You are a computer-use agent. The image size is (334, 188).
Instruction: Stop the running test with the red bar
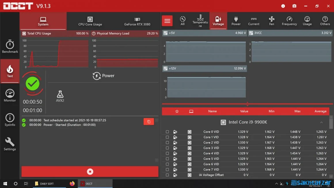coord(90,172)
